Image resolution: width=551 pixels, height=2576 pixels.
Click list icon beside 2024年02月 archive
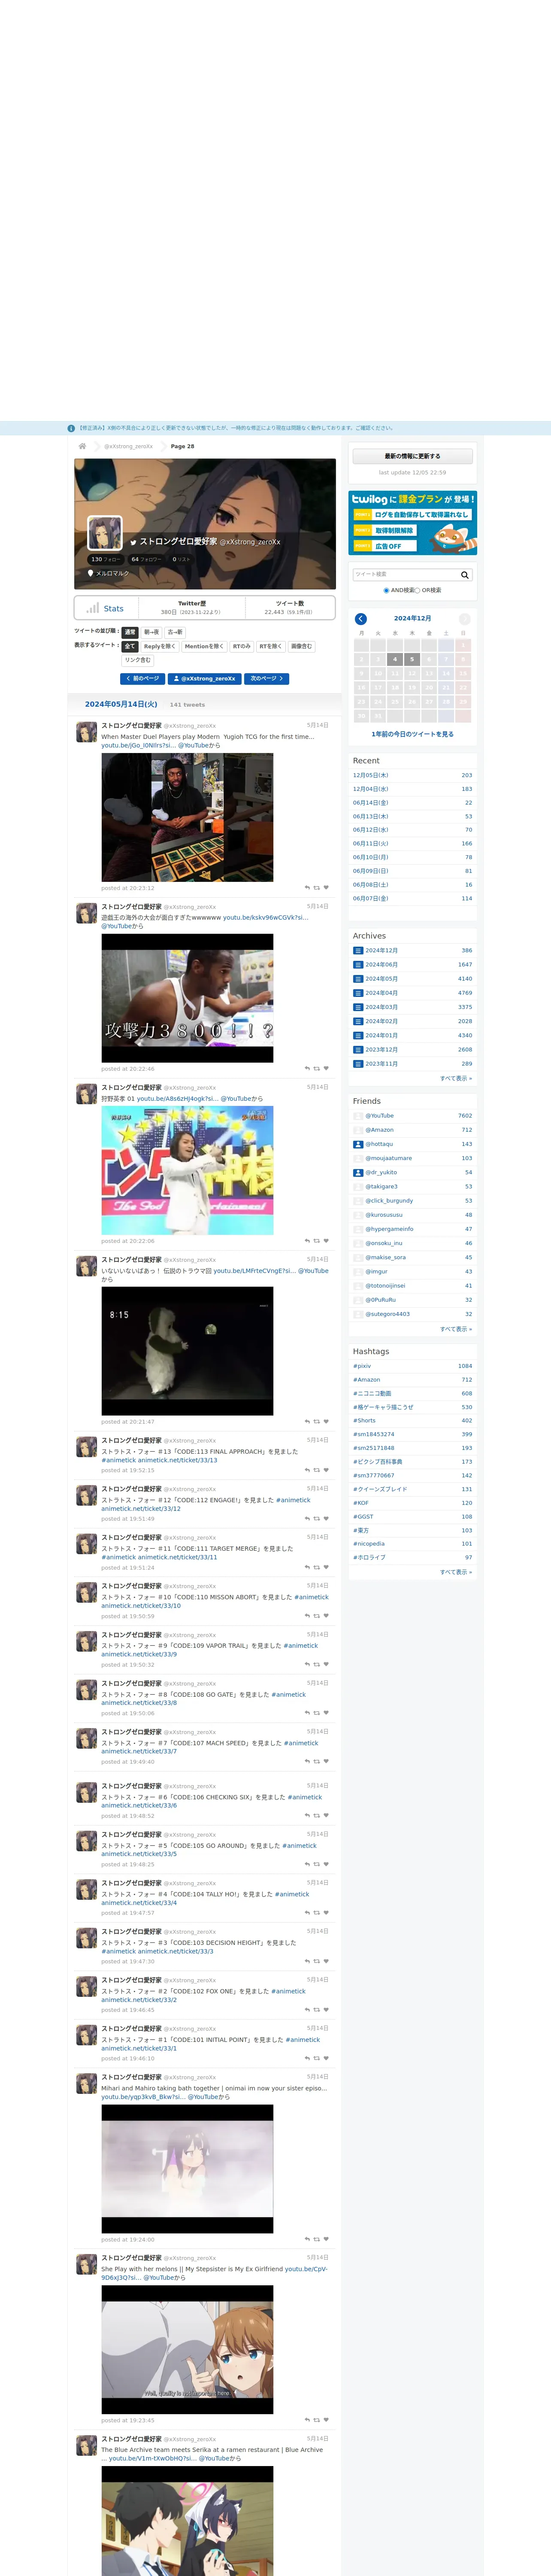[x=358, y=1021]
